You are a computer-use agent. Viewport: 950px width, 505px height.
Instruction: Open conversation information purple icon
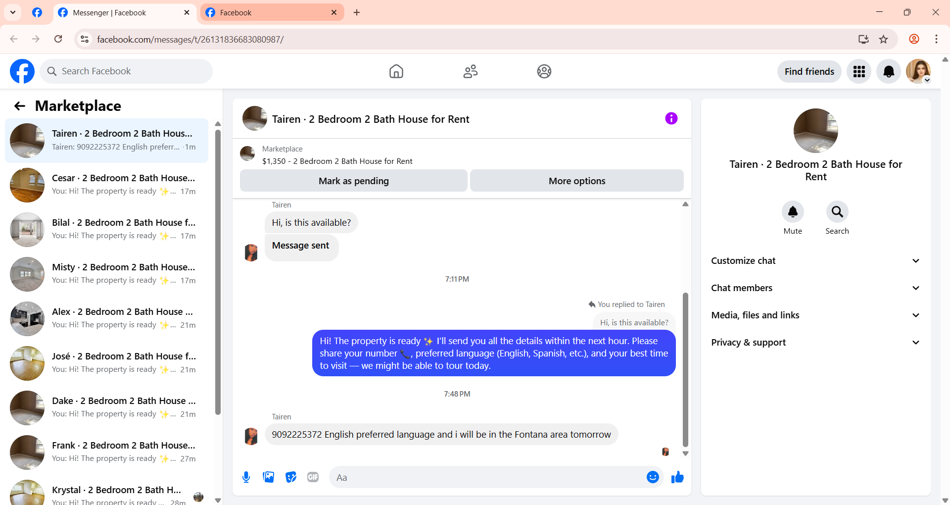[671, 118]
